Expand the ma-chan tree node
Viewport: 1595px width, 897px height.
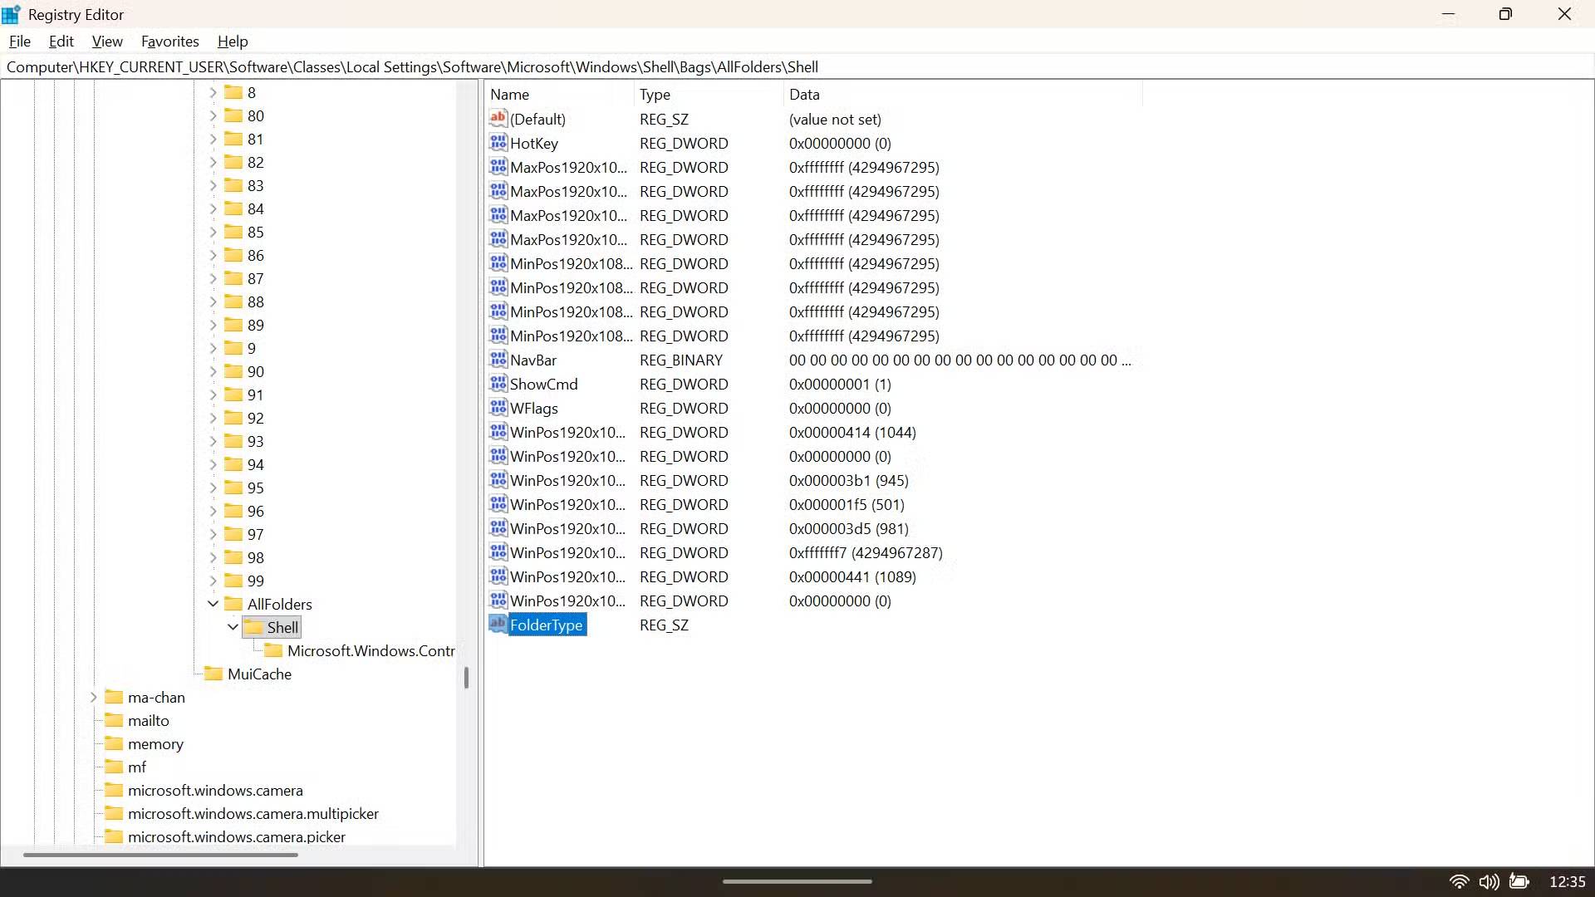point(93,697)
